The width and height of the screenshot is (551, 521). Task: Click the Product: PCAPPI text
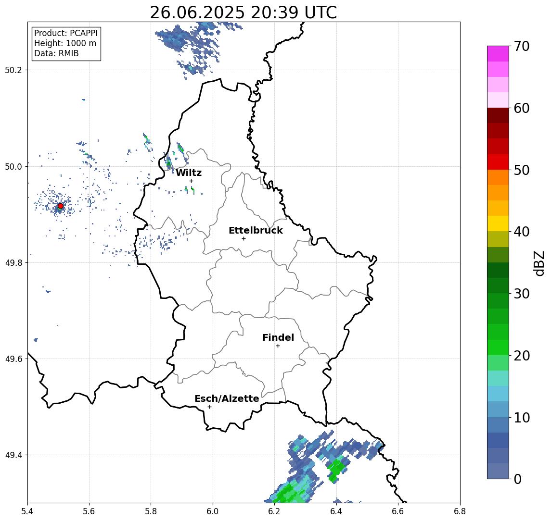(x=66, y=33)
